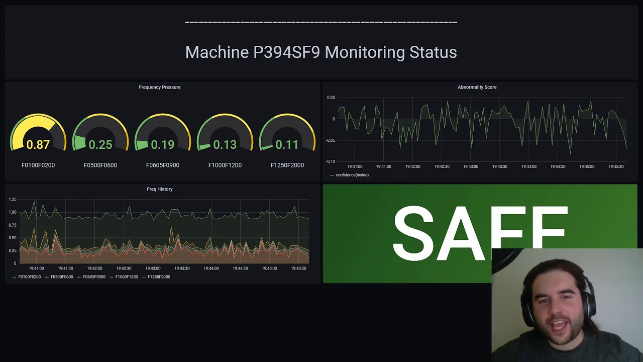Click the 0.13 gauge value
Screen dimensions: 643x362
[x=225, y=145]
